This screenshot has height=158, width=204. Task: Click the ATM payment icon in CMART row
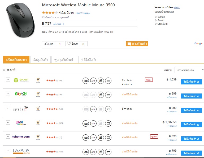point(93,81)
